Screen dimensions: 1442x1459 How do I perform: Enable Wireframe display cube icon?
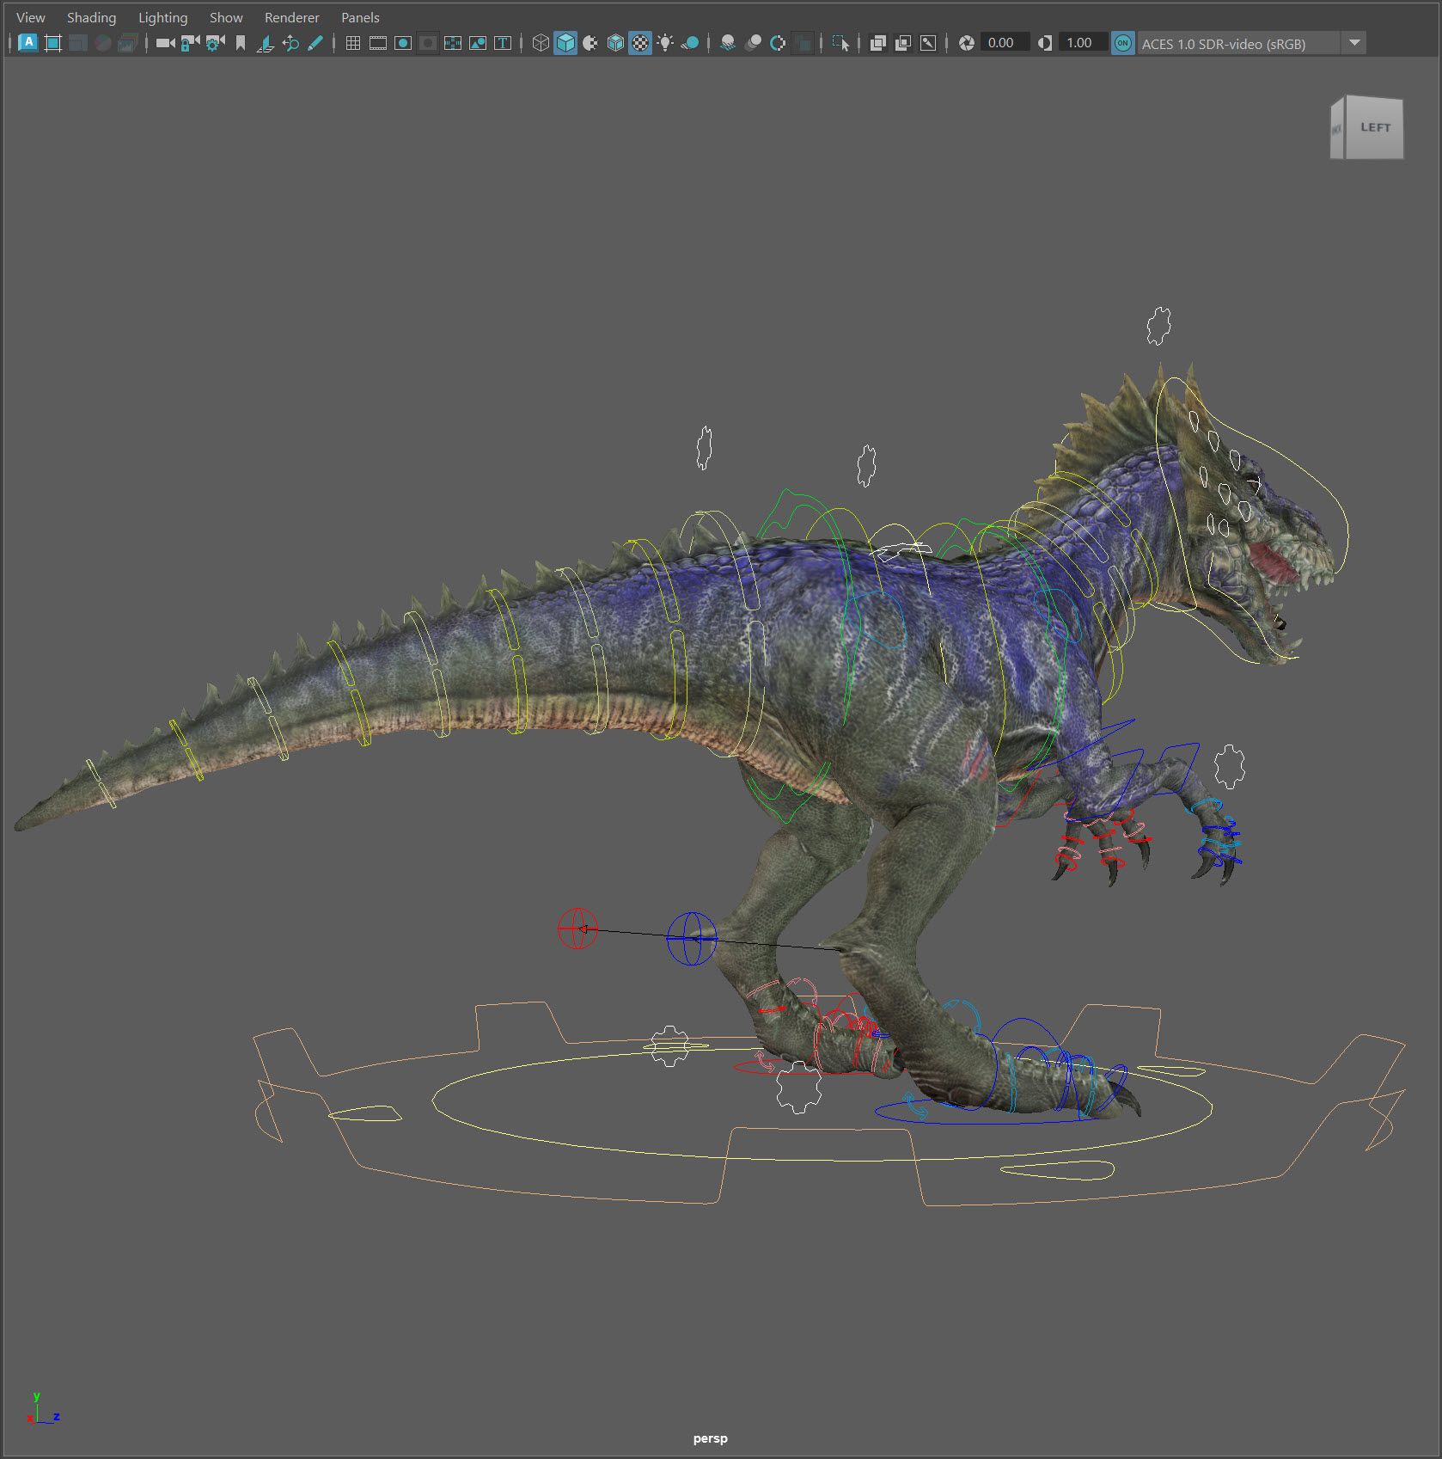pyautogui.click(x=541, y=42)
